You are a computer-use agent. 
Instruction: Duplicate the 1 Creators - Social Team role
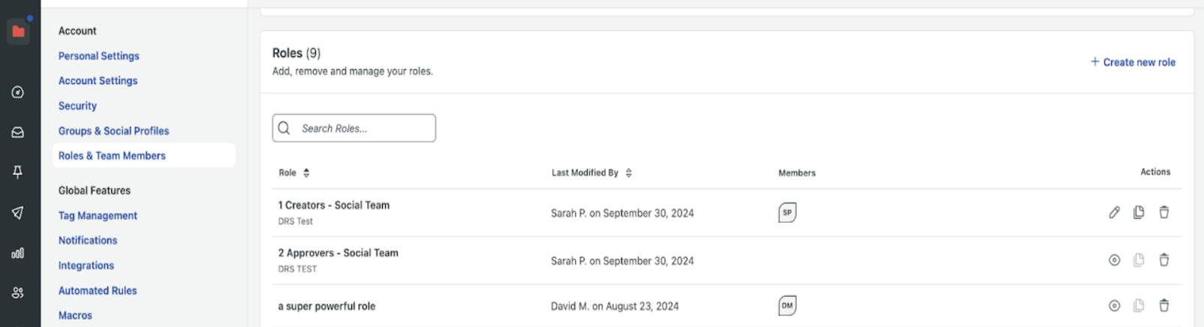pyautogui.click(x=1139, y=212)
